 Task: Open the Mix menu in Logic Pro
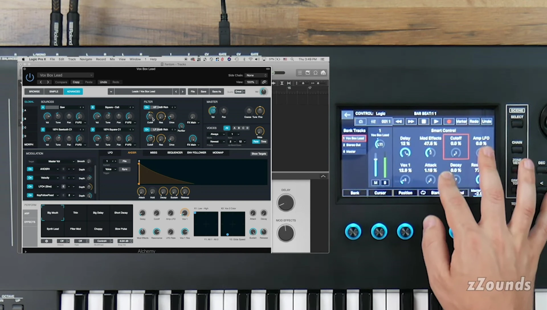[112, 59]
